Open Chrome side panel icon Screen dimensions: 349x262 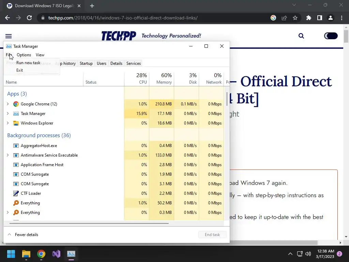[320, 18]
